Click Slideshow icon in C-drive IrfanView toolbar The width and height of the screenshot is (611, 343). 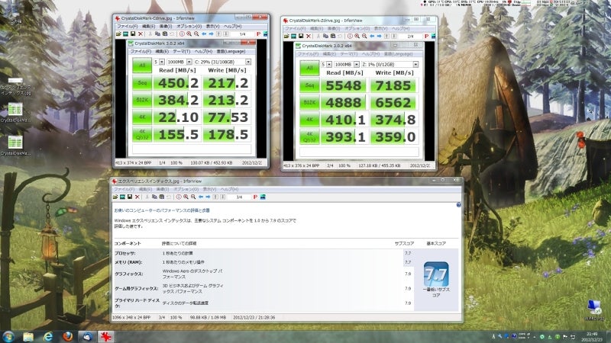pyautogui.click(x=125, y=34)
